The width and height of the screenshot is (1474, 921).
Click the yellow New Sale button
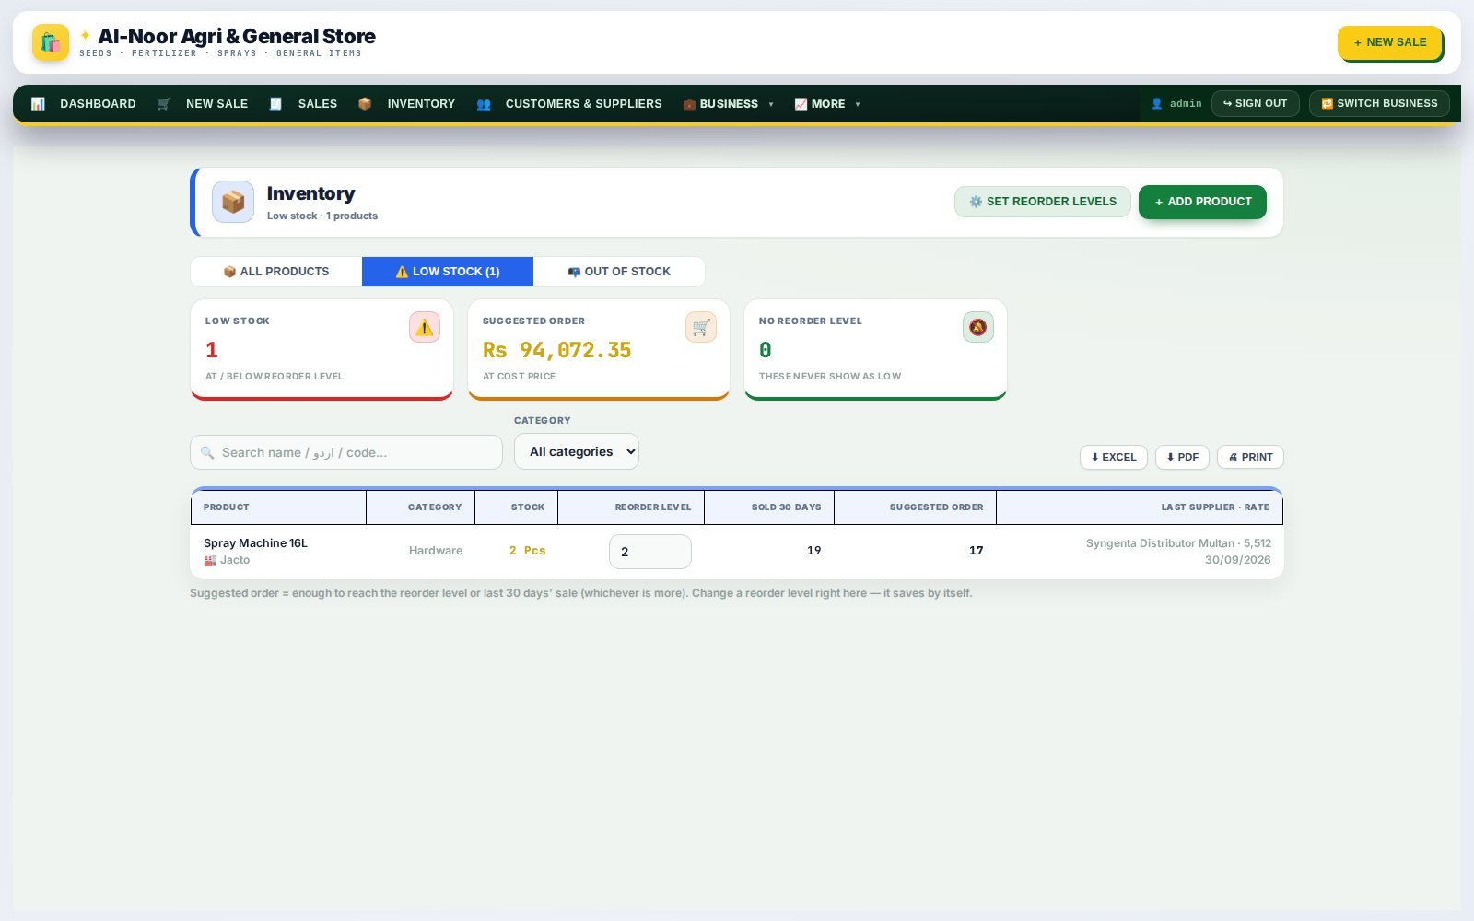tap(1390, 42)
